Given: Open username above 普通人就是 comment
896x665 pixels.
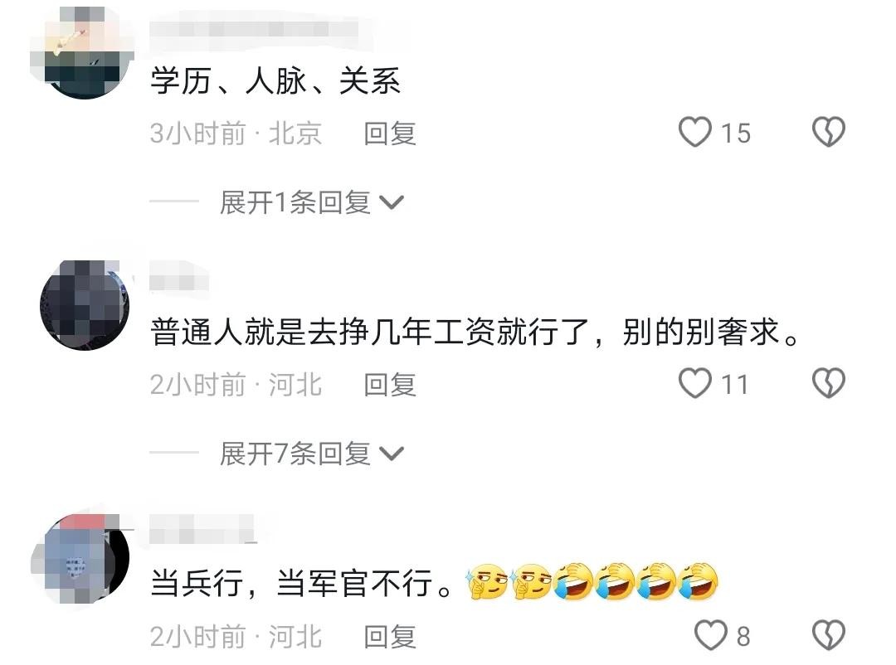Looking at the screenshot, I should (x=179, y=281).
